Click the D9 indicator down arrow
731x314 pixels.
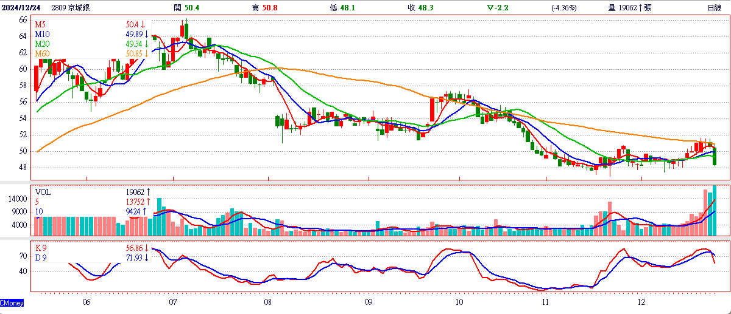[147, 258]
